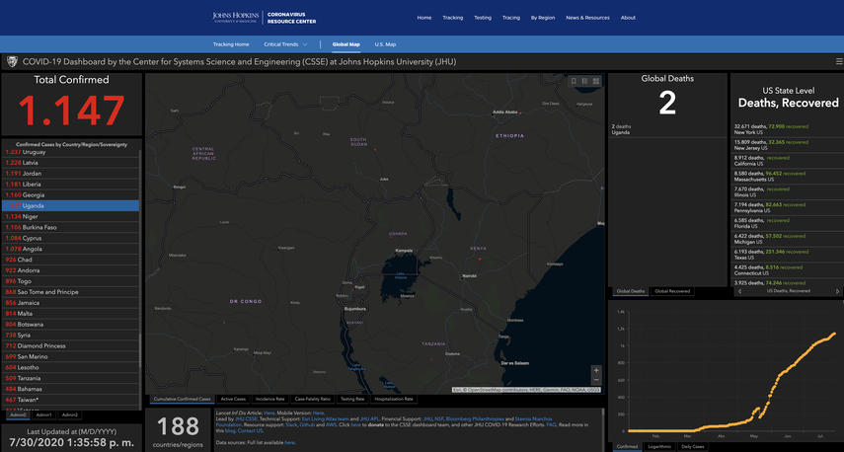Image resolution: width=844 pixels, height=452 pixels.
Task: Select the Confirmed chart tab
Action: (x=627, y=447)
